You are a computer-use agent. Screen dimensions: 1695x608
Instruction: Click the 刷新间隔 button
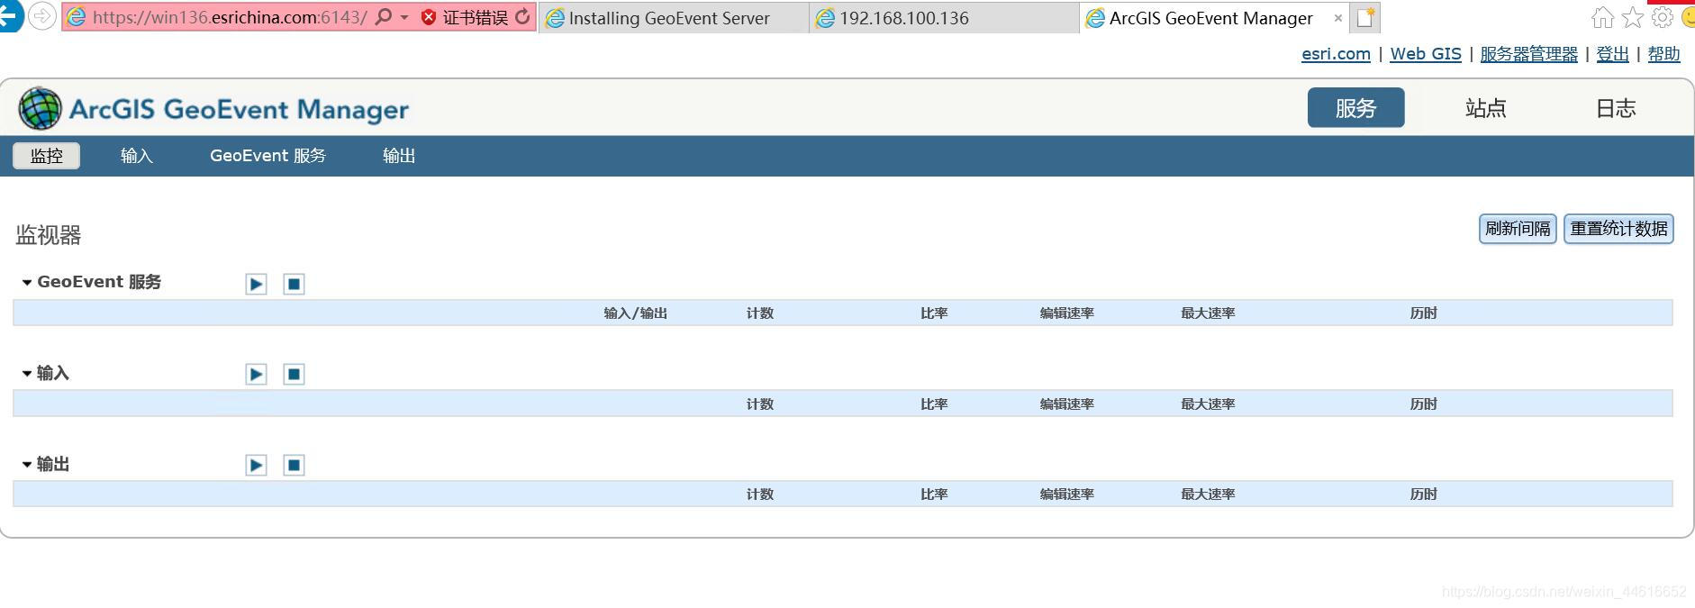click(x=1518, y=229)
